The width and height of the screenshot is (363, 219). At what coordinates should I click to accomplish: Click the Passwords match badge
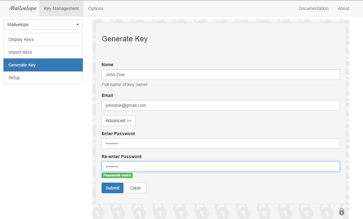117,175
